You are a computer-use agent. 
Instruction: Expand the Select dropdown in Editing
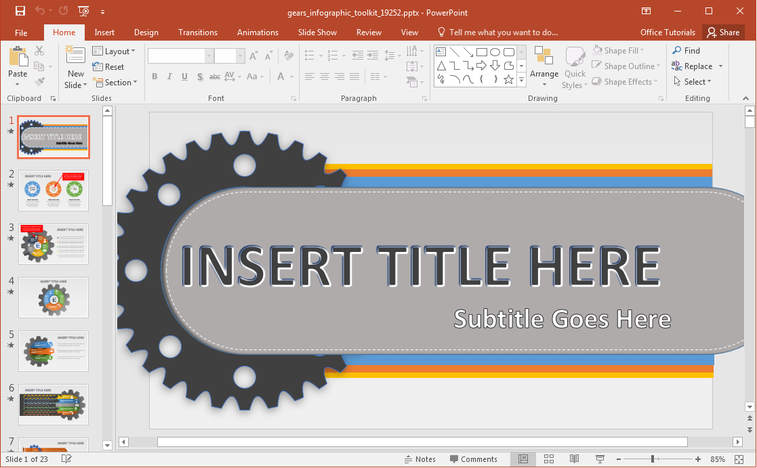click(693, 82)
